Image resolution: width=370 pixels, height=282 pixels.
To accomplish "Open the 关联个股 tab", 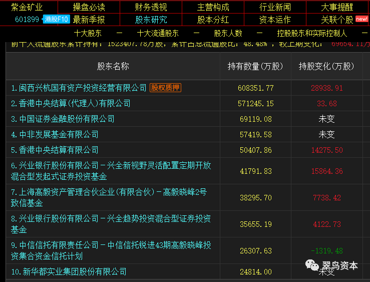I will 337,20.
